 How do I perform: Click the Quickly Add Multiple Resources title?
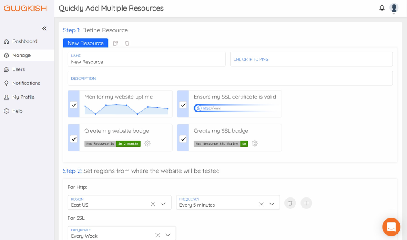coord(111,8)
